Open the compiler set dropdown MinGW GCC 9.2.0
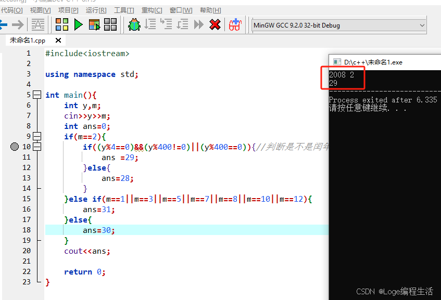The height and width of the screenshot is (300, 441). (339, 25)
